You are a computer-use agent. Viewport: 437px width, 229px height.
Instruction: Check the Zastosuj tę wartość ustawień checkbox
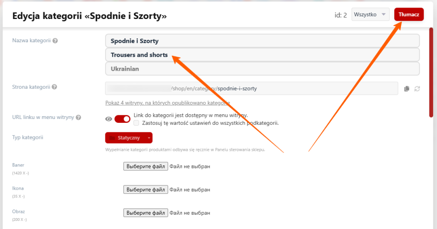(137, 123)
